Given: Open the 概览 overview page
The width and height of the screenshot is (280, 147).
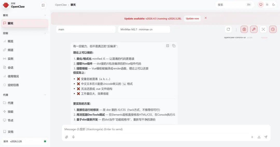Looking at the screenshot, I should 25,41.
